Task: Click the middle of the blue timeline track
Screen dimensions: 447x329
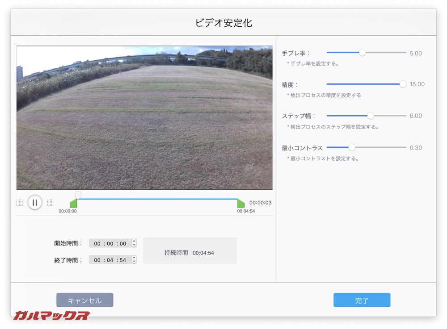Action: (157, 199)
